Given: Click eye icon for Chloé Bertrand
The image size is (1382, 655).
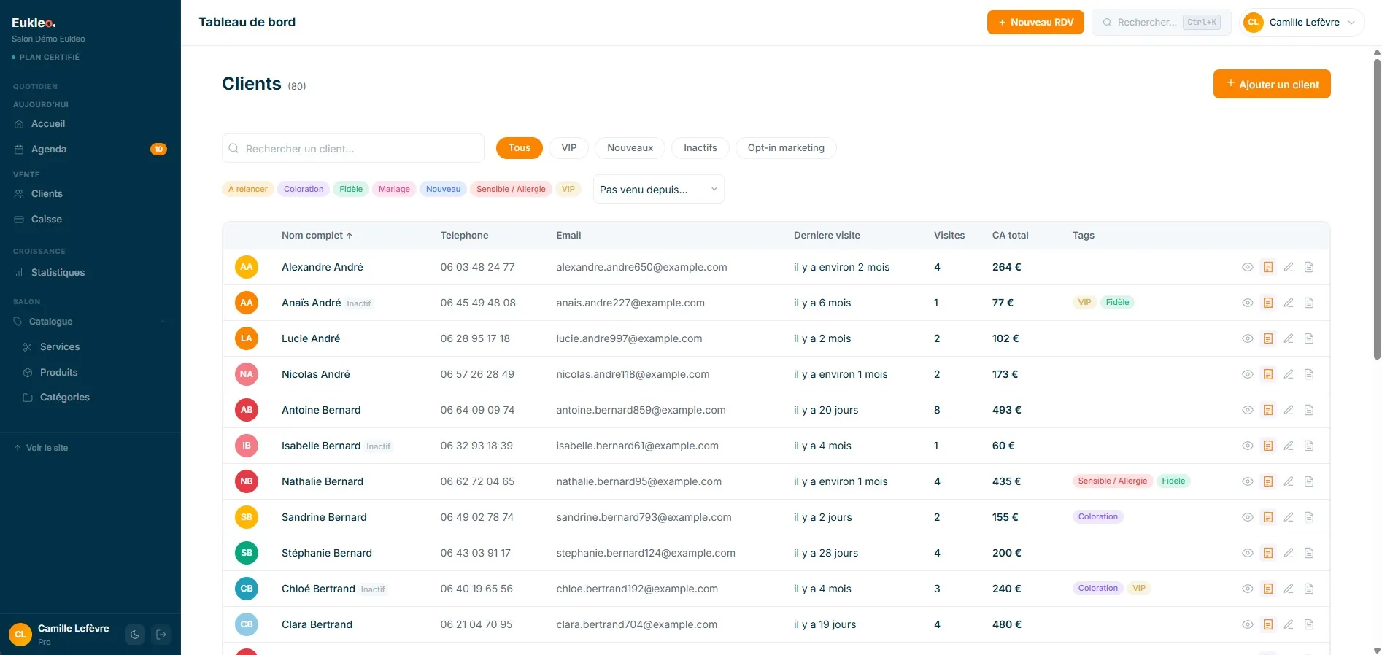Looking at the screenshot, I should [1248, 589].
